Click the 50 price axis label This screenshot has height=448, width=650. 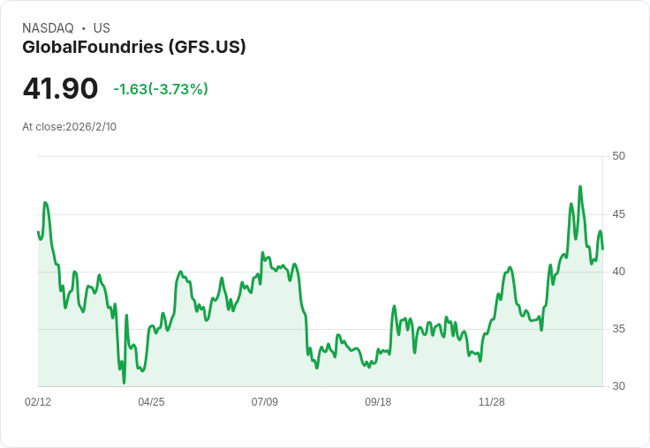(x=618, y=156)
